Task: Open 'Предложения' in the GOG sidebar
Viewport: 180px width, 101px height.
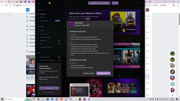Action: coord(45,37)
